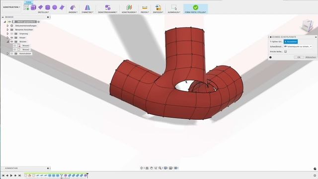The width and height of the screenshot is (318, 179).
Task: Jump to timeline start
Action: pyautogui.click(x=3, y=176)
